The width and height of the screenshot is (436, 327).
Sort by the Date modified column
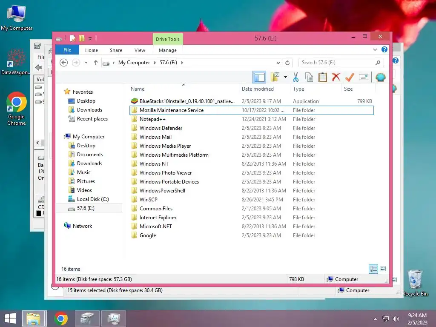click(258, 89)
